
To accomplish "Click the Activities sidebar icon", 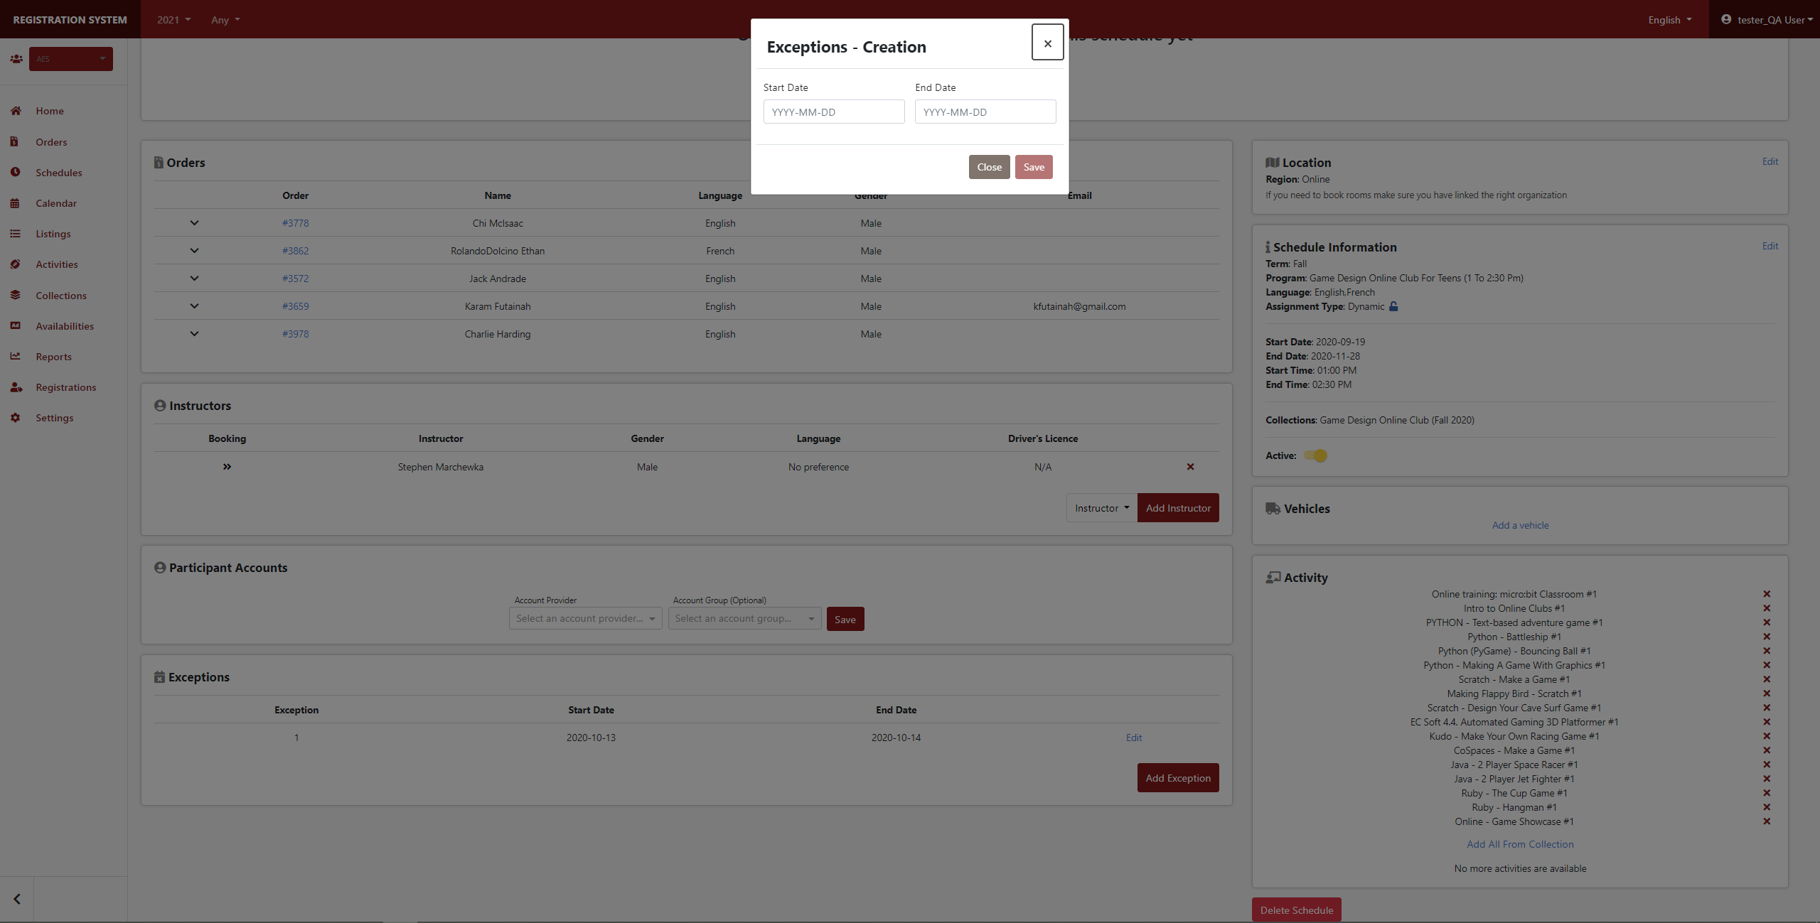I will coord(15,264).
